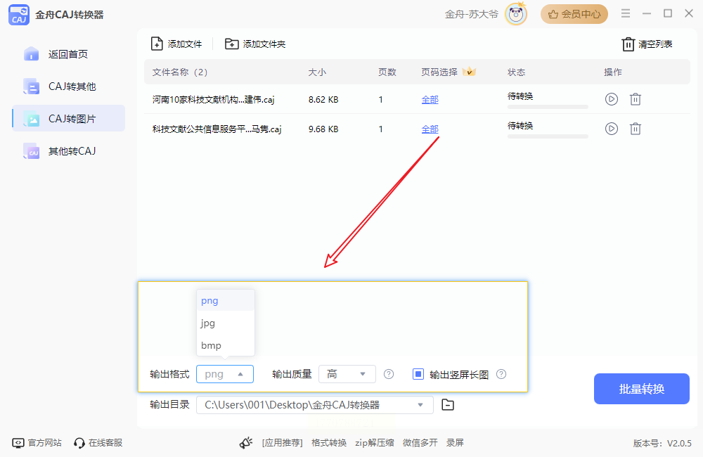The width and height of the screenshot is (703, 457).
Task: Choose jpg from the format list
Action: 226,323
